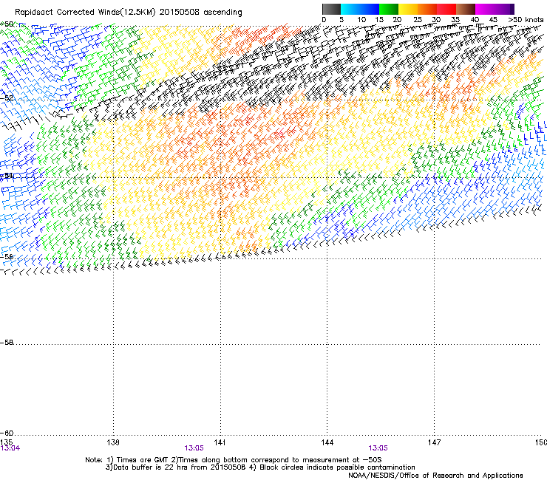Screen dimensions: 547x480
Task: Click the '13:05' time between 138 and 141
Action: [194, 448]
